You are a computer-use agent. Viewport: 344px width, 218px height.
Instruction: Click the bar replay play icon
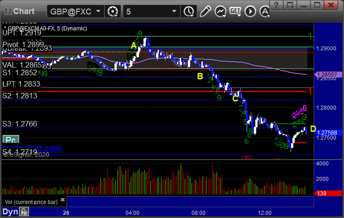coord(250,11)
